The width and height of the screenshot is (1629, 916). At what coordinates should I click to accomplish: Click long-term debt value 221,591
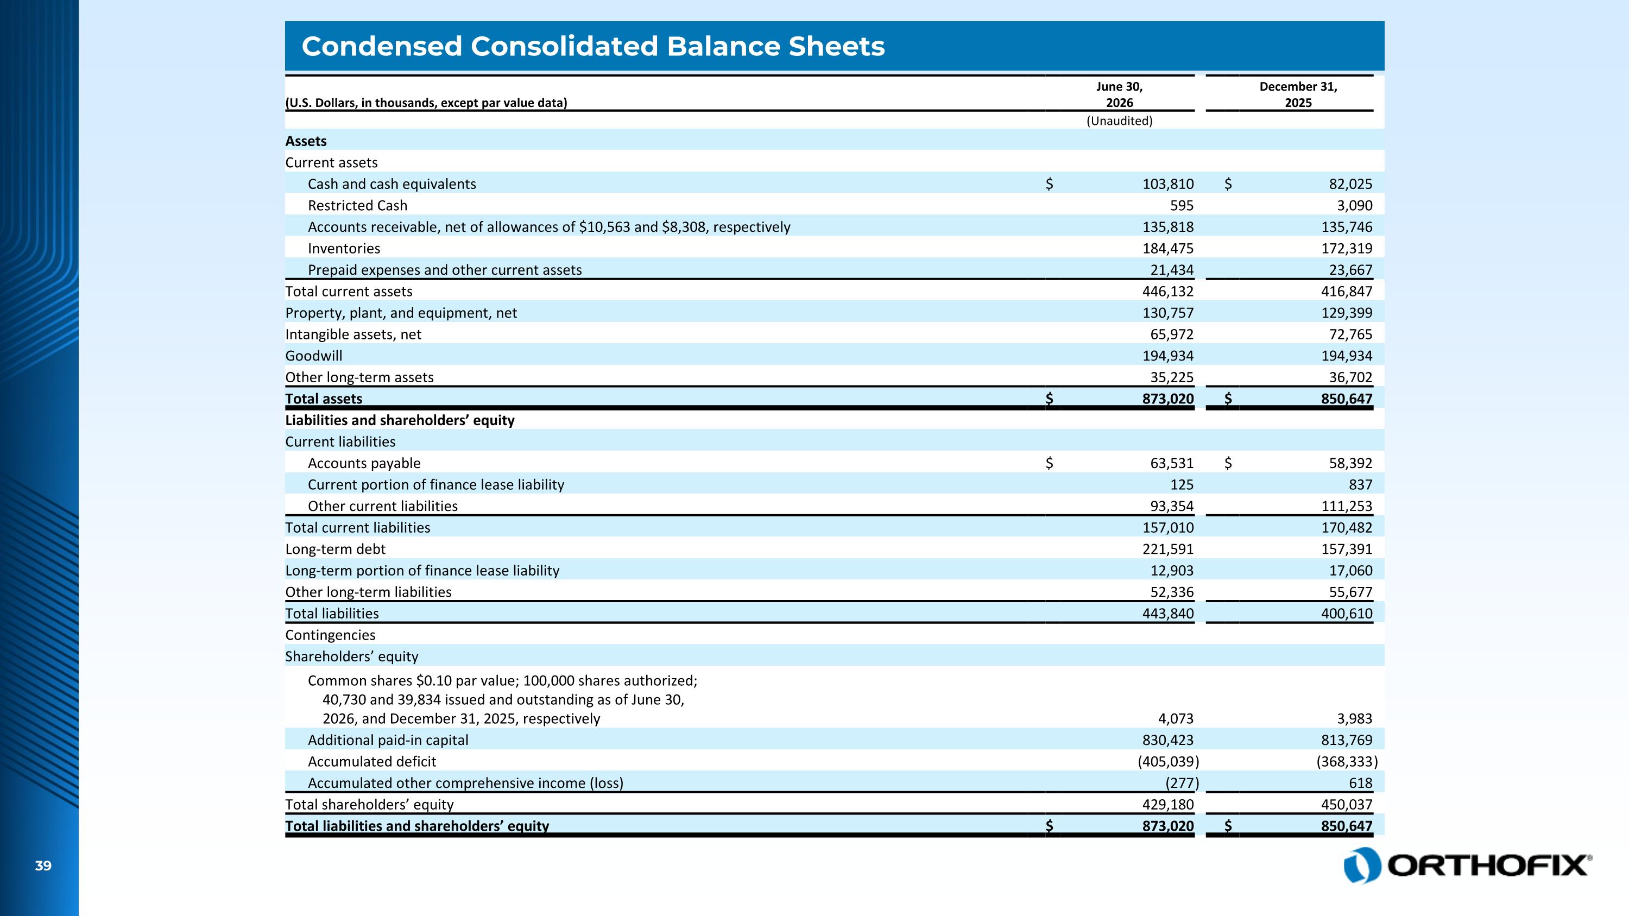(1168, 549)
